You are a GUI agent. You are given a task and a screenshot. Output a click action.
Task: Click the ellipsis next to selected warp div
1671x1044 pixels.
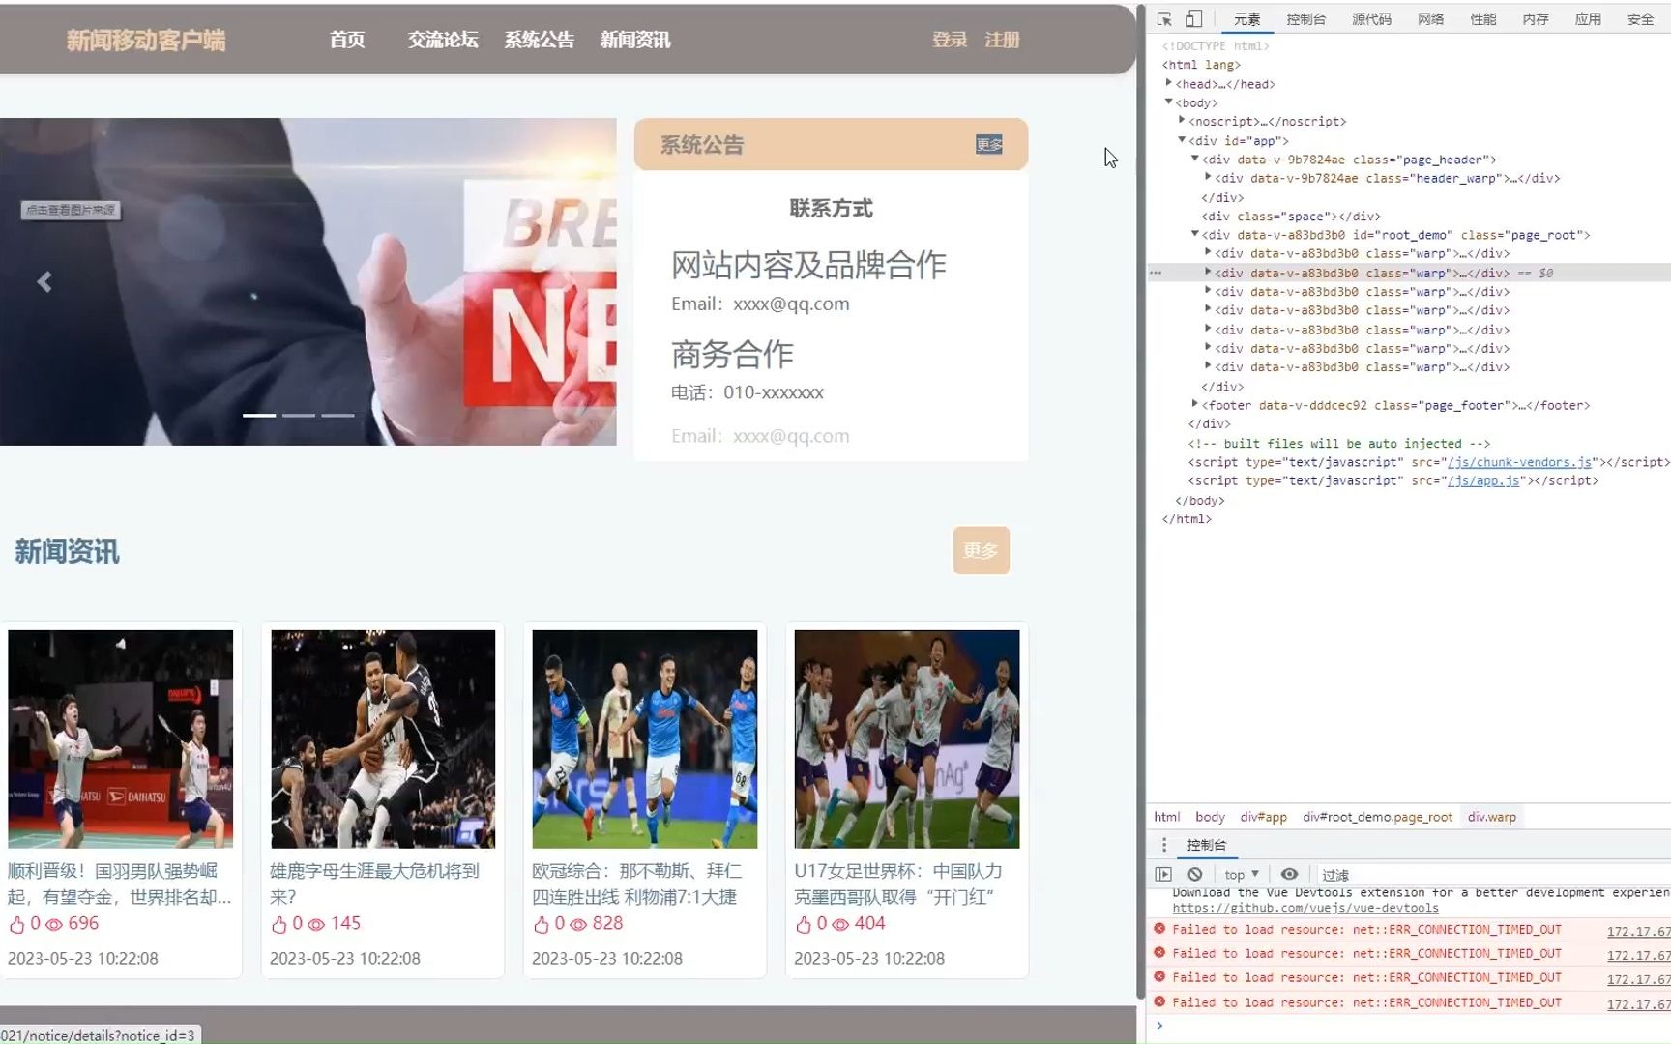[1156, 274]
